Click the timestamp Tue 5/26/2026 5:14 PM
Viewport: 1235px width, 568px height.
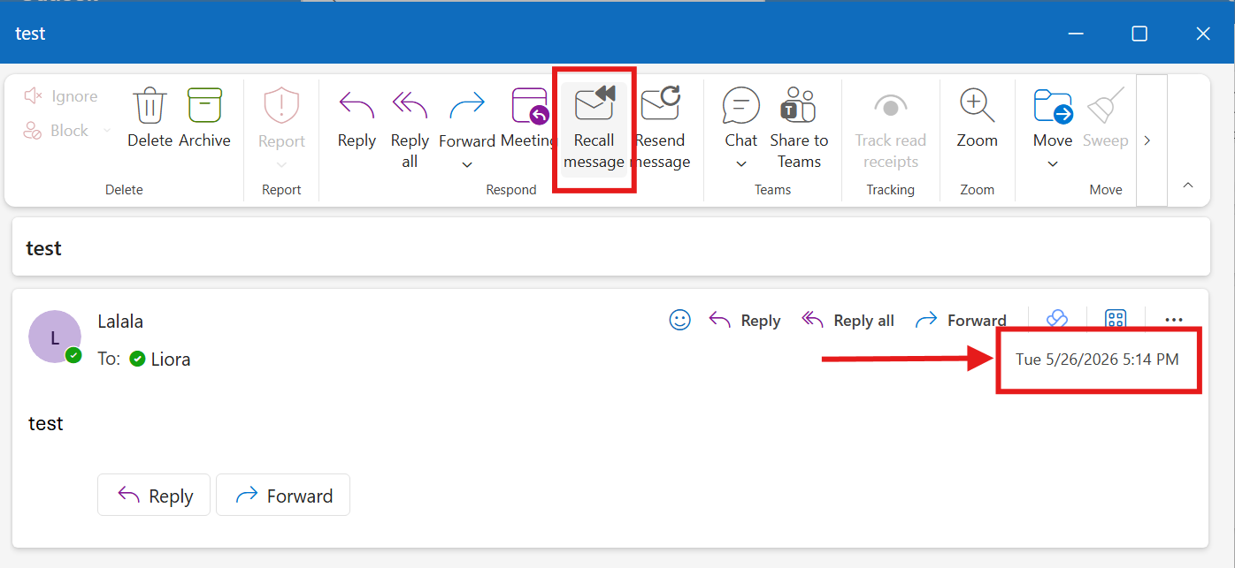click(1097, 360)
